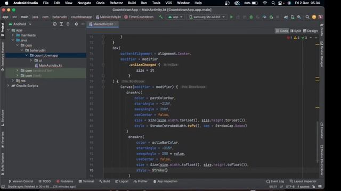Open the App Inspection tool window
The height and width of the screenshot is (191, 341).
click(165, 181)
